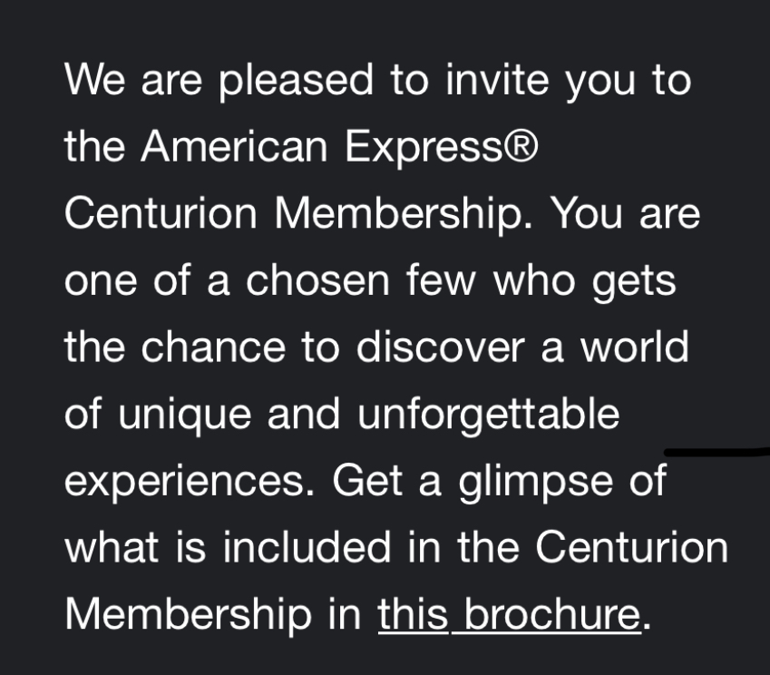Click "Centurion" in the second-to-last line

tap(631, 548)
